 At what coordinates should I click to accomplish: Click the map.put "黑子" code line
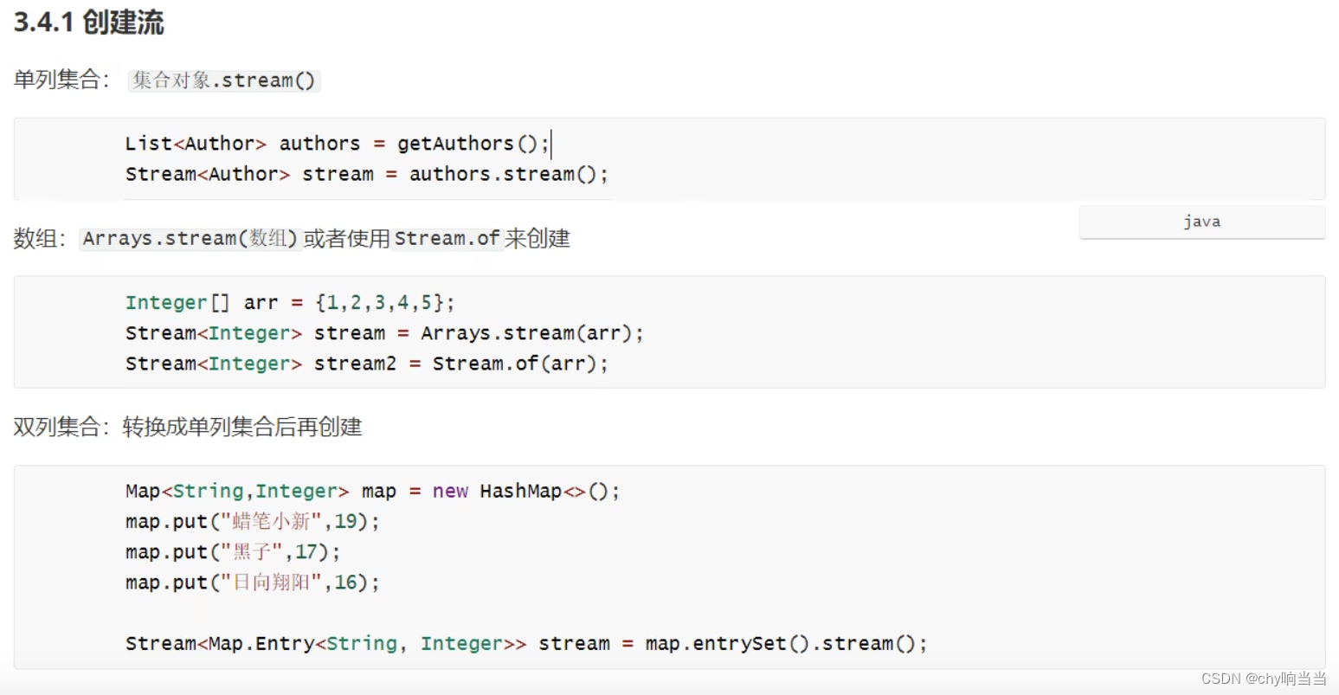click(x=233, y=551)
